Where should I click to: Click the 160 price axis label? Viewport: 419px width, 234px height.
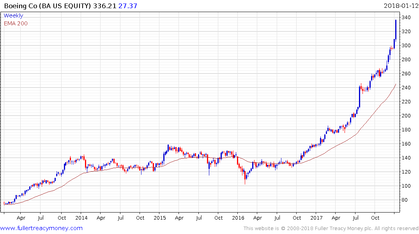(x=406, y=144)
